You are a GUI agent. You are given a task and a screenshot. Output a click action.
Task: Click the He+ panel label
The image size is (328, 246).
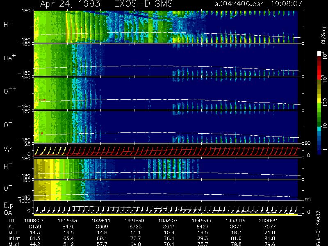click(9, 57)
